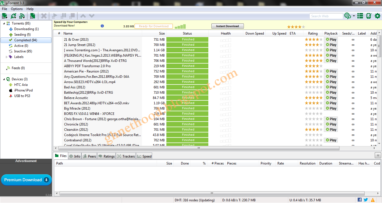This screenshot has width=382, height=203.
Task: Collapse the Torrents tree node
Action: tap(4, 23)
